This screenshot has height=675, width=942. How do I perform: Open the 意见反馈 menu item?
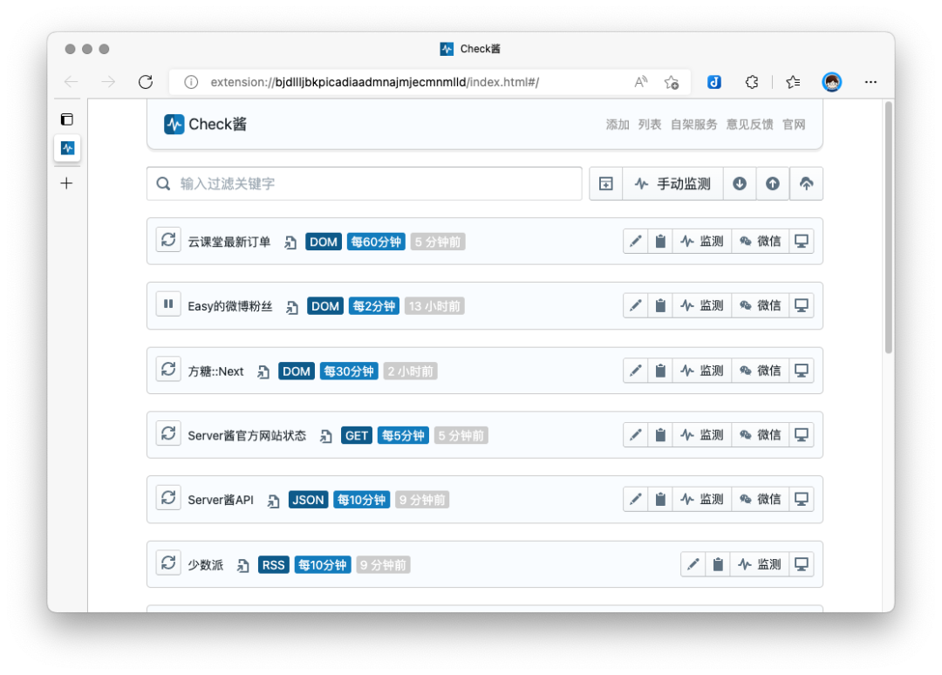point(749,125)
